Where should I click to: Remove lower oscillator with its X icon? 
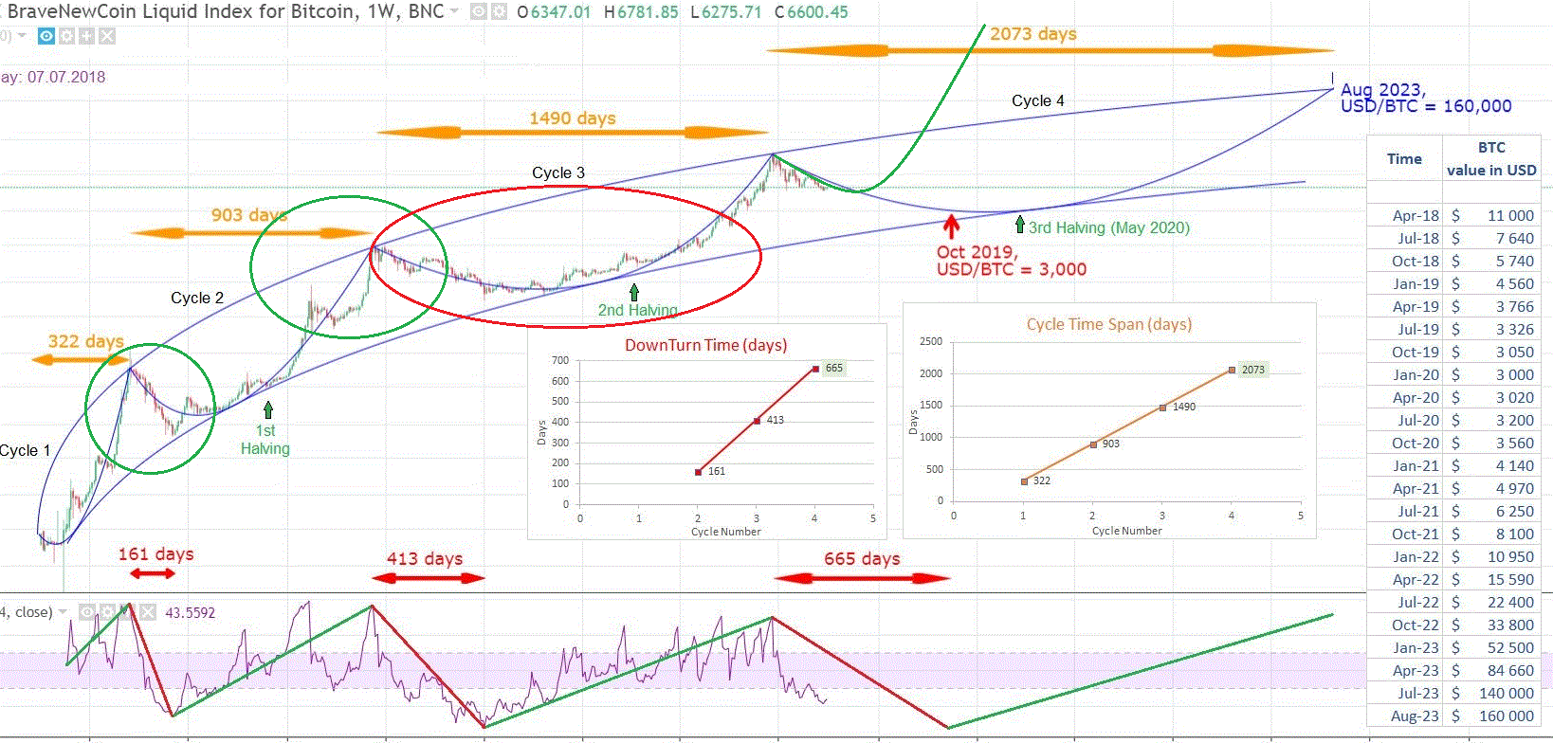tap(148, 612)
